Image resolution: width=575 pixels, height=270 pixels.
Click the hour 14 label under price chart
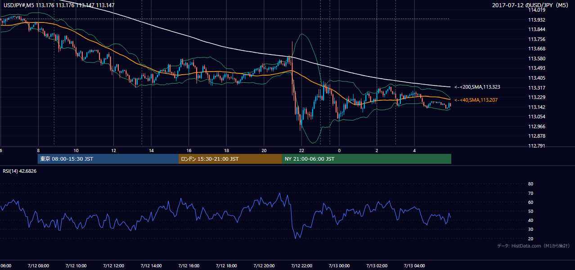pyautogui.click(x=151, y=150)
